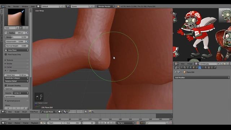Screen dimensions: 231x130
Task: Enable the Smooth Shading checkbox
Action: tap(6, 86)
